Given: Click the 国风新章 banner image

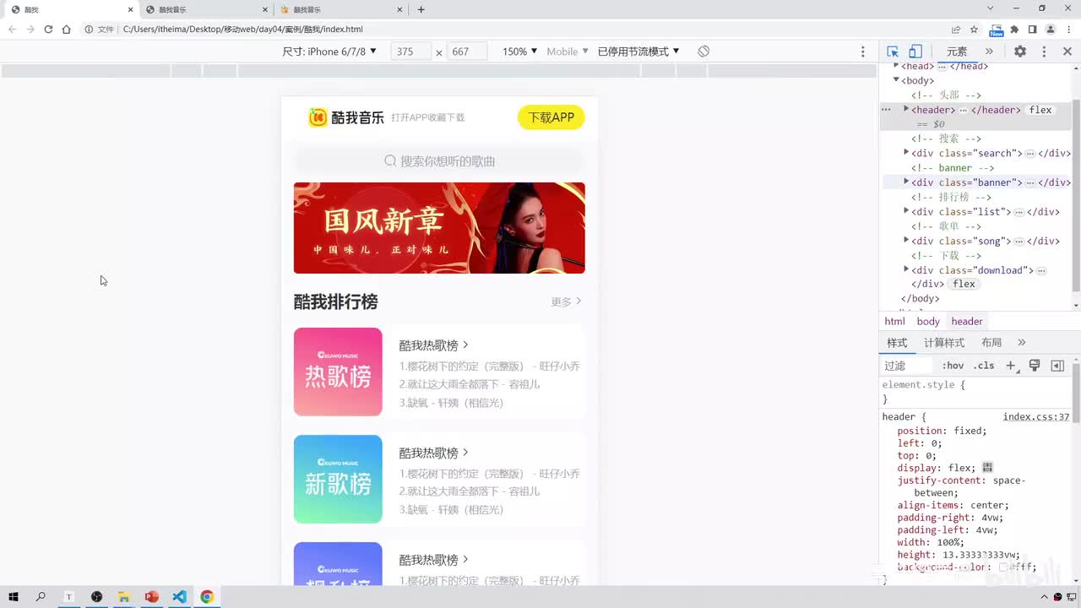Looking at the screenshot, I should (x=439, y=228).
